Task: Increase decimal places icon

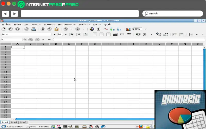Action: pyautogui.click(x=159, y=34)
